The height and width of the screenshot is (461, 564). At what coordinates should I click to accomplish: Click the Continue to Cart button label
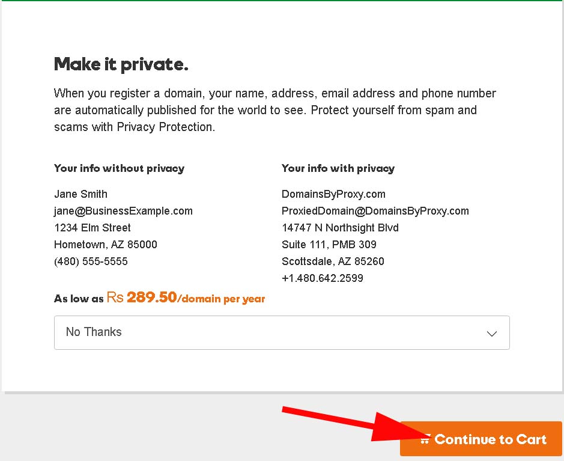pos(490,439)
